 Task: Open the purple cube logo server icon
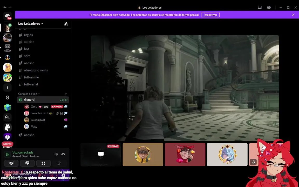(8, 137)
